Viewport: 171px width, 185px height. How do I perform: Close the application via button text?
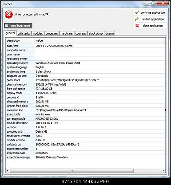click(153, 26)
